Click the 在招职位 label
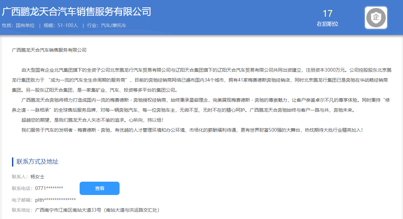 tap(328, 24)
